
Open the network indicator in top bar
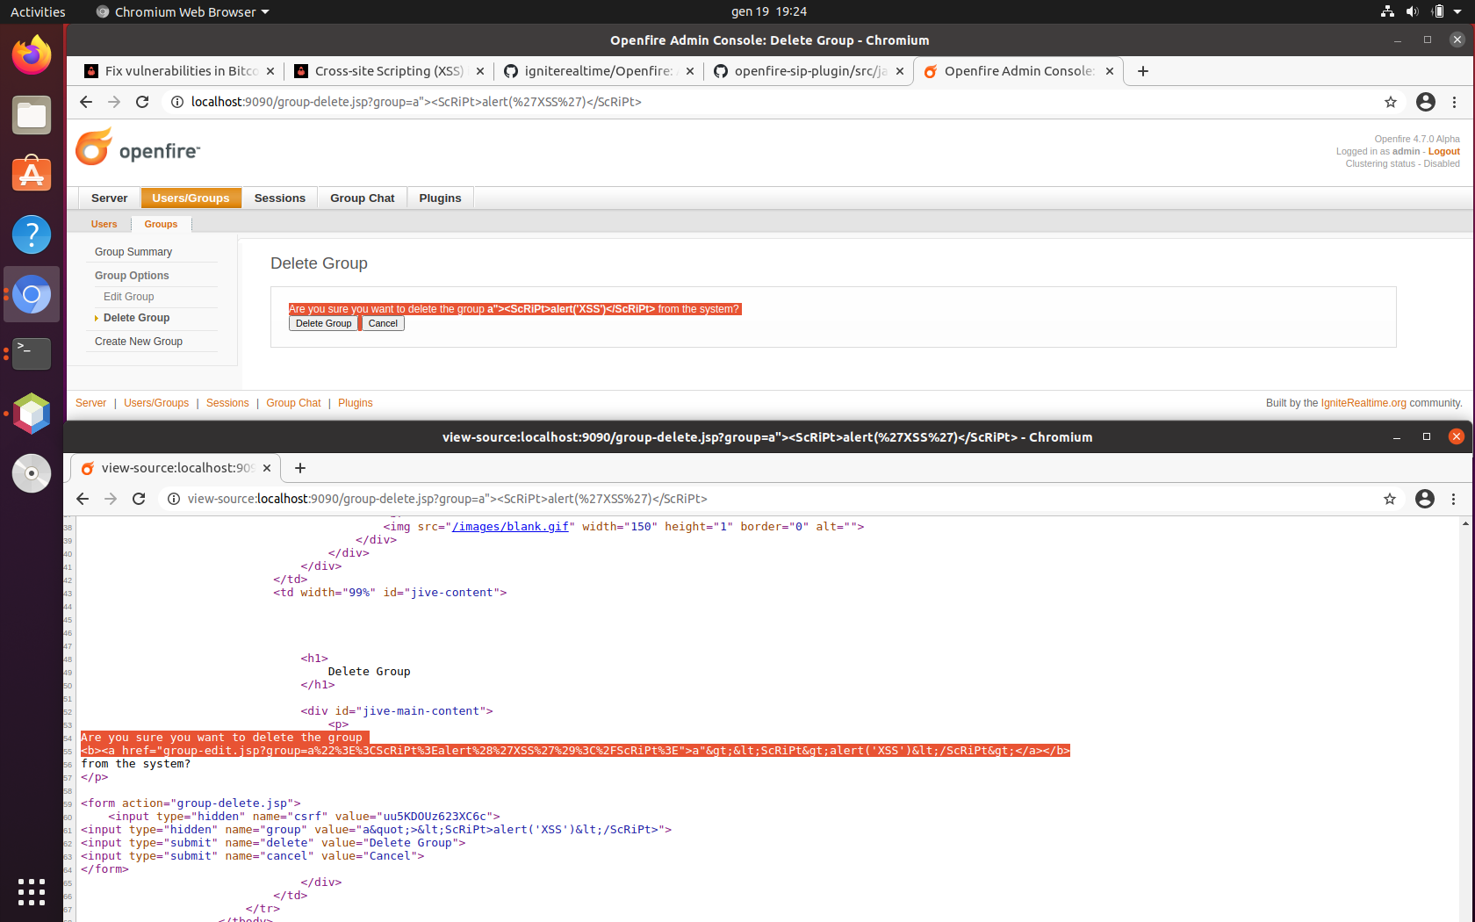tap(1387, 12)
